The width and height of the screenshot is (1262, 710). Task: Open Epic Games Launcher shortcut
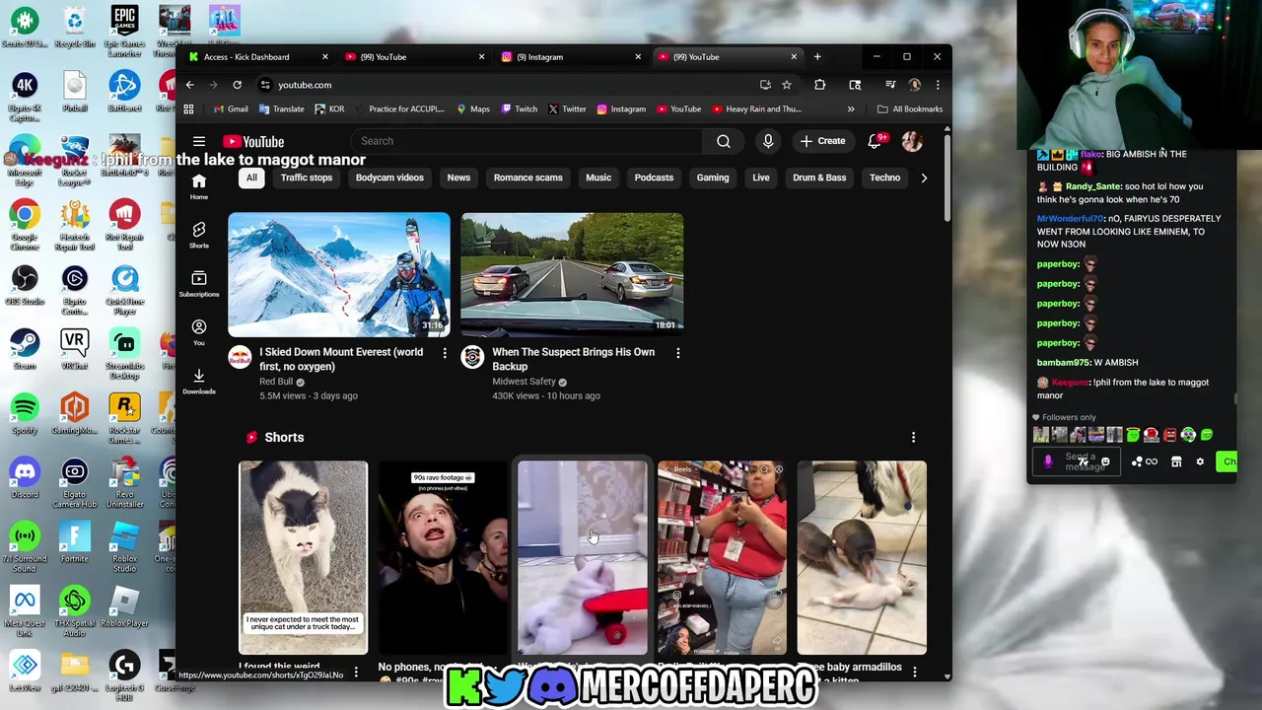(x=124, y=30)
